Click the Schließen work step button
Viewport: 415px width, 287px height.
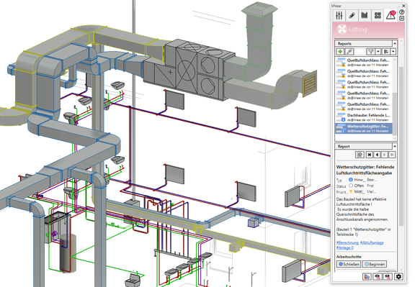pos(349,264)
